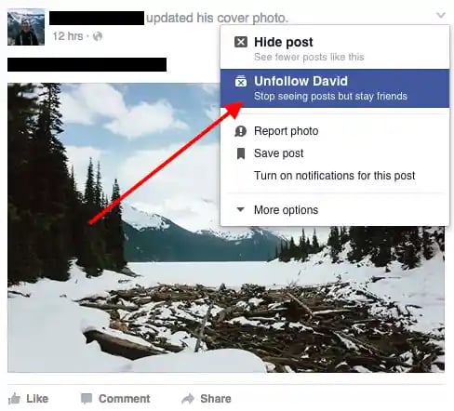Viewport: 454px width, 411px height.
Task: Collapse the post options chevron menu
Action: 441,15
